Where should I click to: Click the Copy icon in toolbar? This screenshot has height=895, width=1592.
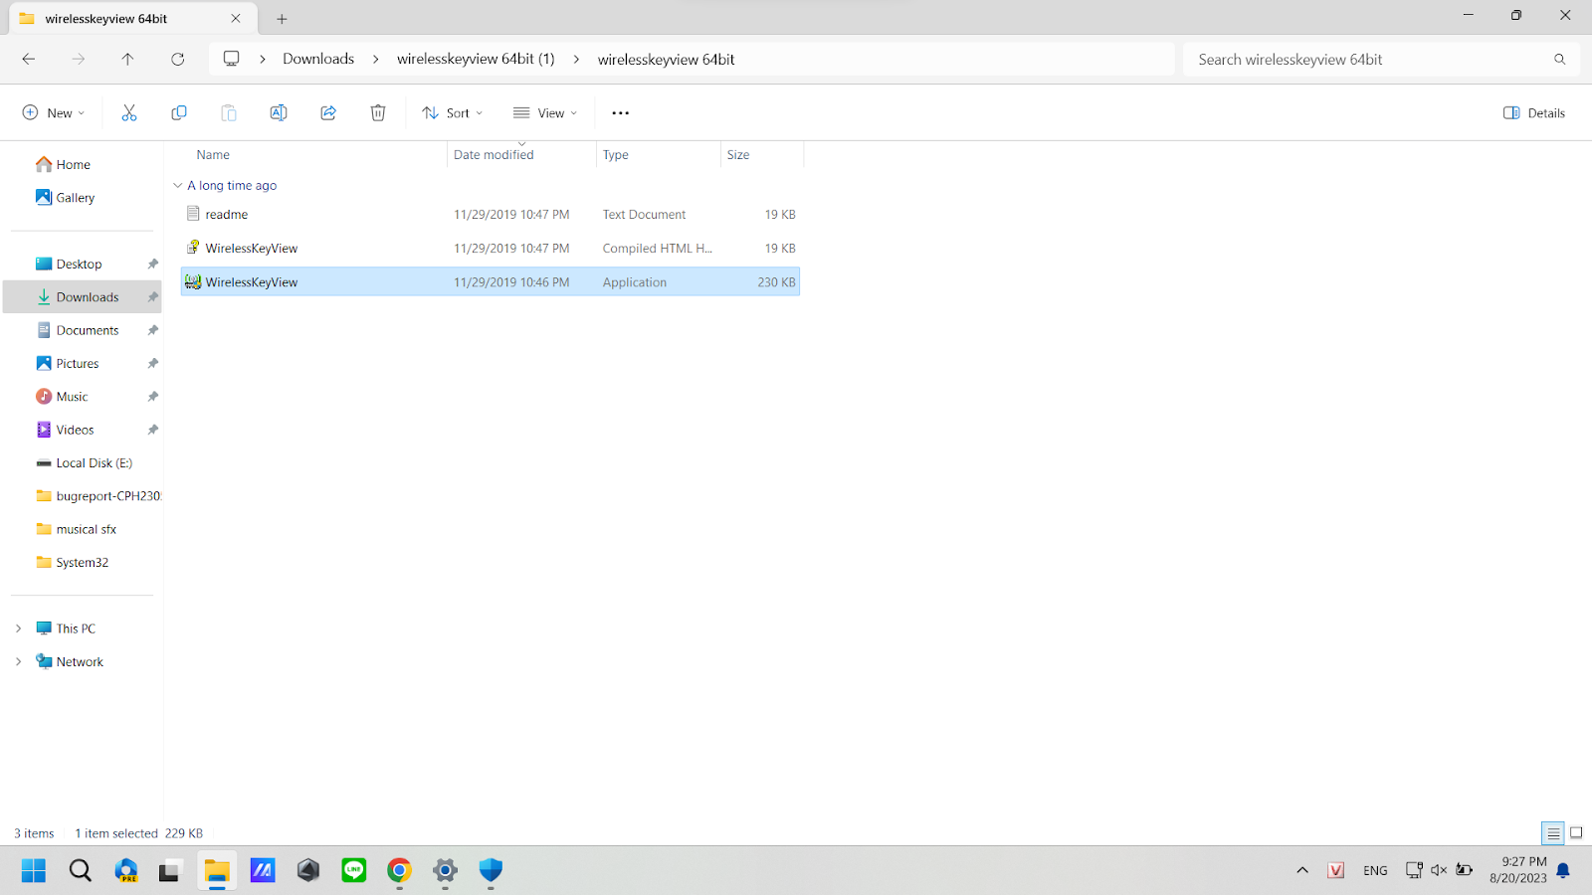[179, 113]
